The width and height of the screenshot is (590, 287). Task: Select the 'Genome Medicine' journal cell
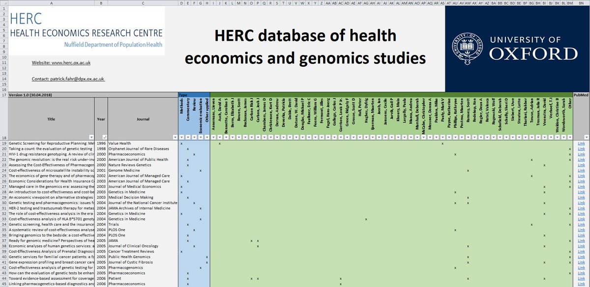(143, 170)
